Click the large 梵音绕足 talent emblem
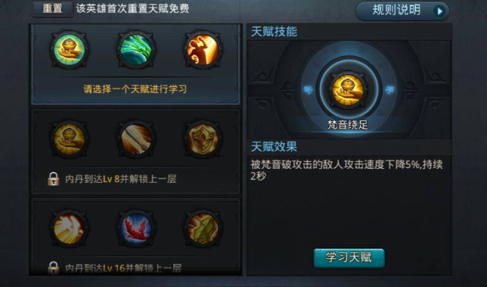Screen dimensions: 487x287 click(348, 90)
